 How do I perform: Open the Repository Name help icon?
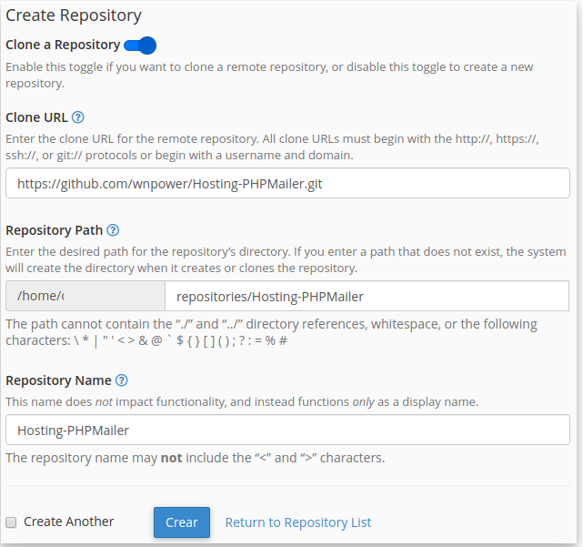[x=122, y=380]
